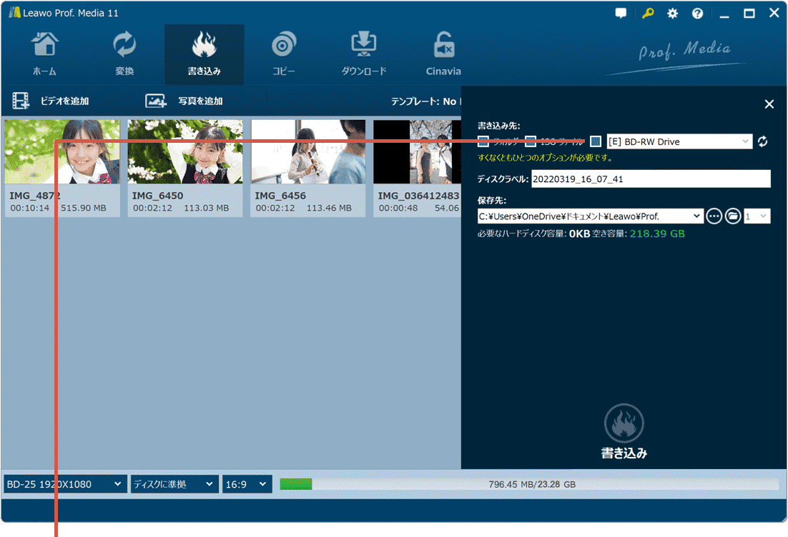Open settings gear icon in title bar

coord(672,14)
